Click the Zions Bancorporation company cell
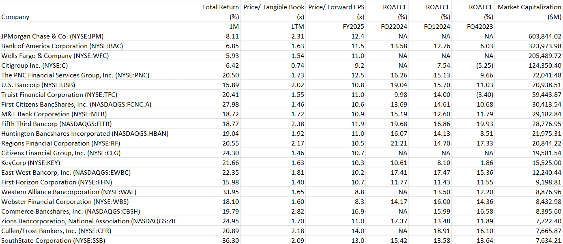Screen dimensions: 563x244 [x=88, y=221]
